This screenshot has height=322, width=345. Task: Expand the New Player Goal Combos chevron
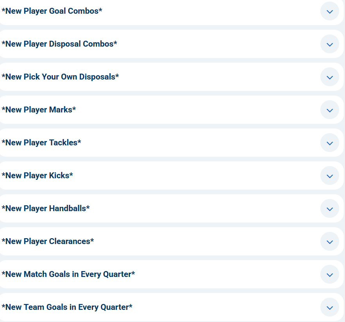click(x=330, y=11)
